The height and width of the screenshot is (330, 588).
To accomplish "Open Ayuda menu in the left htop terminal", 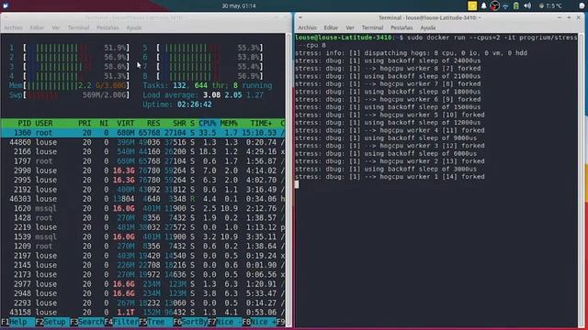I will click(134, 27).
